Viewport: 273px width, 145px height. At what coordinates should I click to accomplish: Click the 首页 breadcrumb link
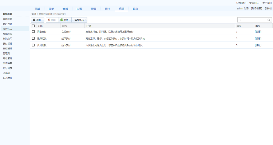pyautogui.click(x=33, y=14)
